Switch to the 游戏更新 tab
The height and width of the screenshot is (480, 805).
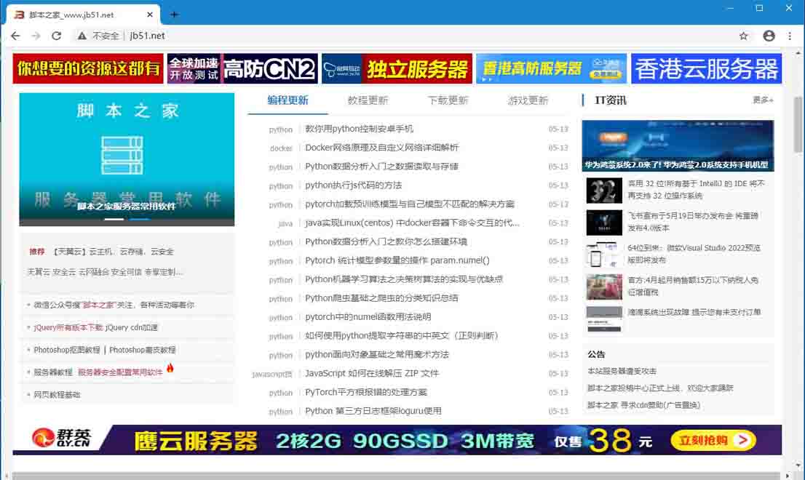coord(528,100)
